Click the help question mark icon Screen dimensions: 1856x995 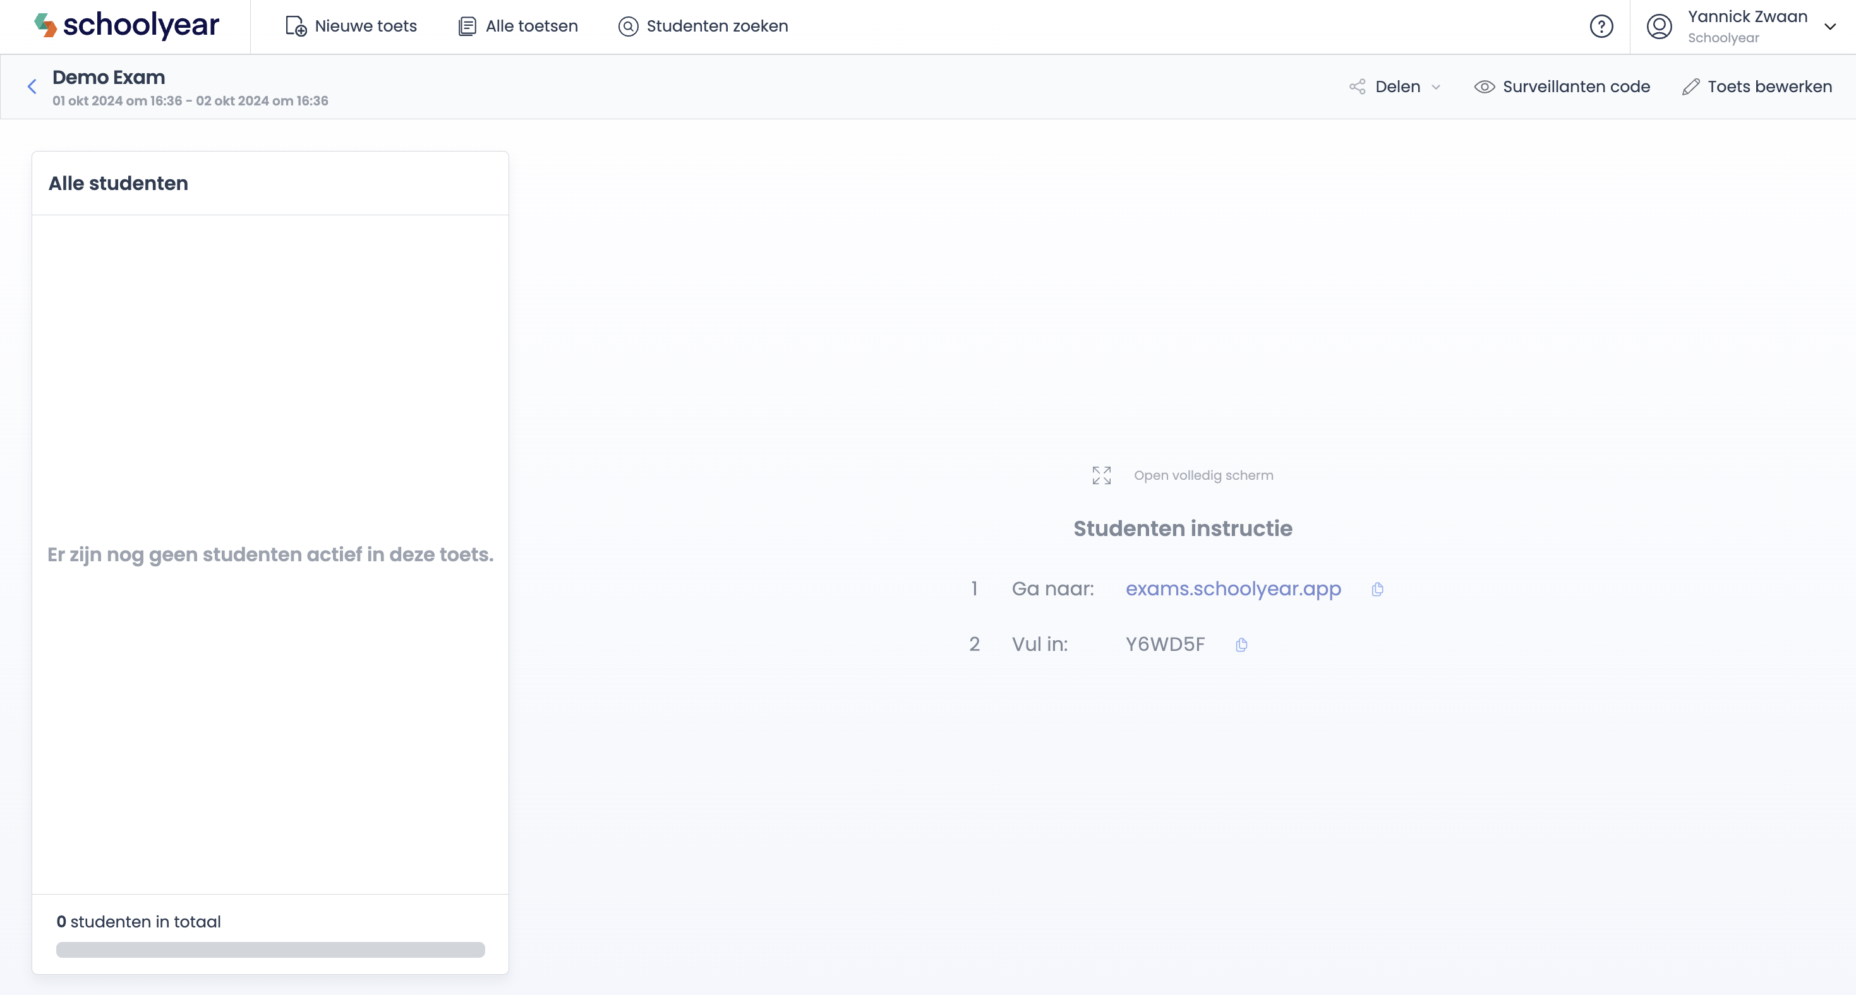[1601, 27]
